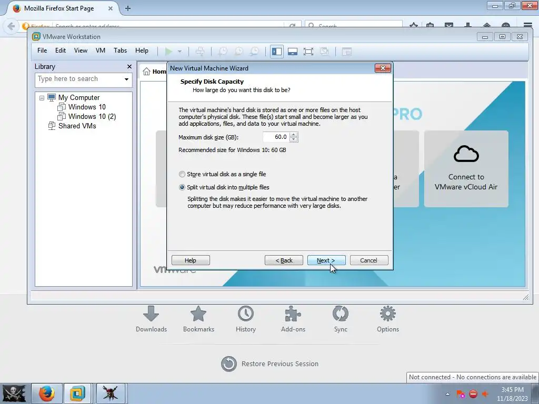Go back with the < Back button
This screenshot has height=404, width=539.
(x=284, y=260)
